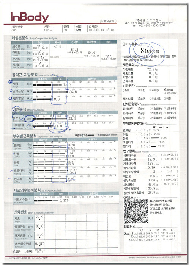The image size is (189, 265).
Task: Click the ECW ratio bar value 0.375
Action: point(64,200)
